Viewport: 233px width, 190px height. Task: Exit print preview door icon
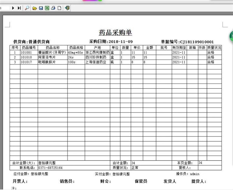67,8
